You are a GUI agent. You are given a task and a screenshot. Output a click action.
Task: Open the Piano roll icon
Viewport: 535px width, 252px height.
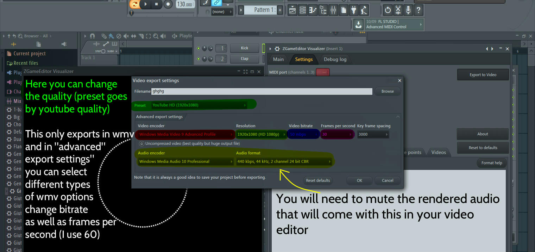[313, 10]
